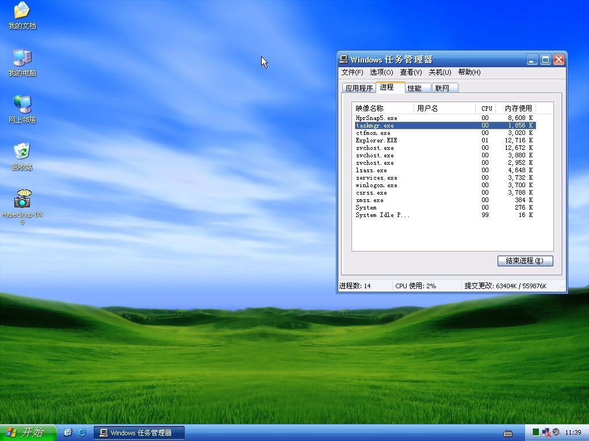Sort by the CPU column header
589x441 pixels.
point(485,109)
